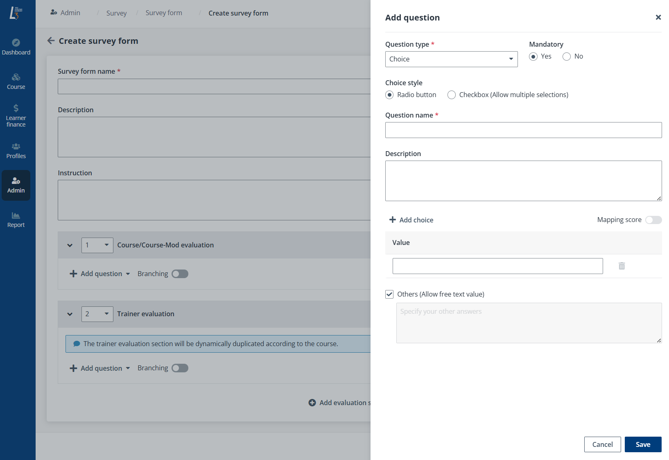669x460 pixels.
Task: Type in the Question name field
Action: 523,130
